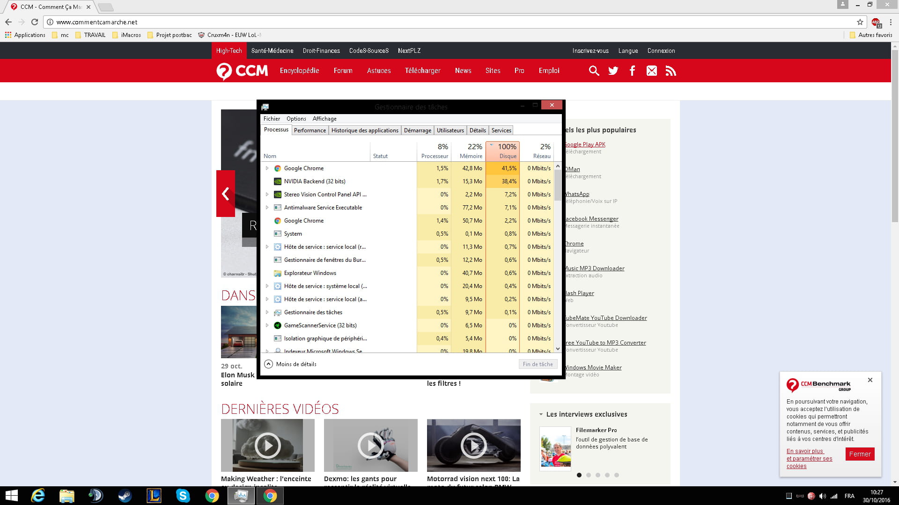Expand the first Google Chrome process
The image size is (899, 505).
[x=267, y=168]
